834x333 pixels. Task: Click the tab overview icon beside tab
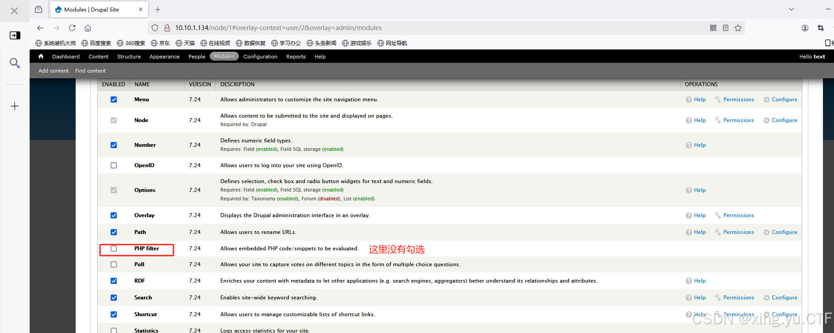tap(38, 9)
